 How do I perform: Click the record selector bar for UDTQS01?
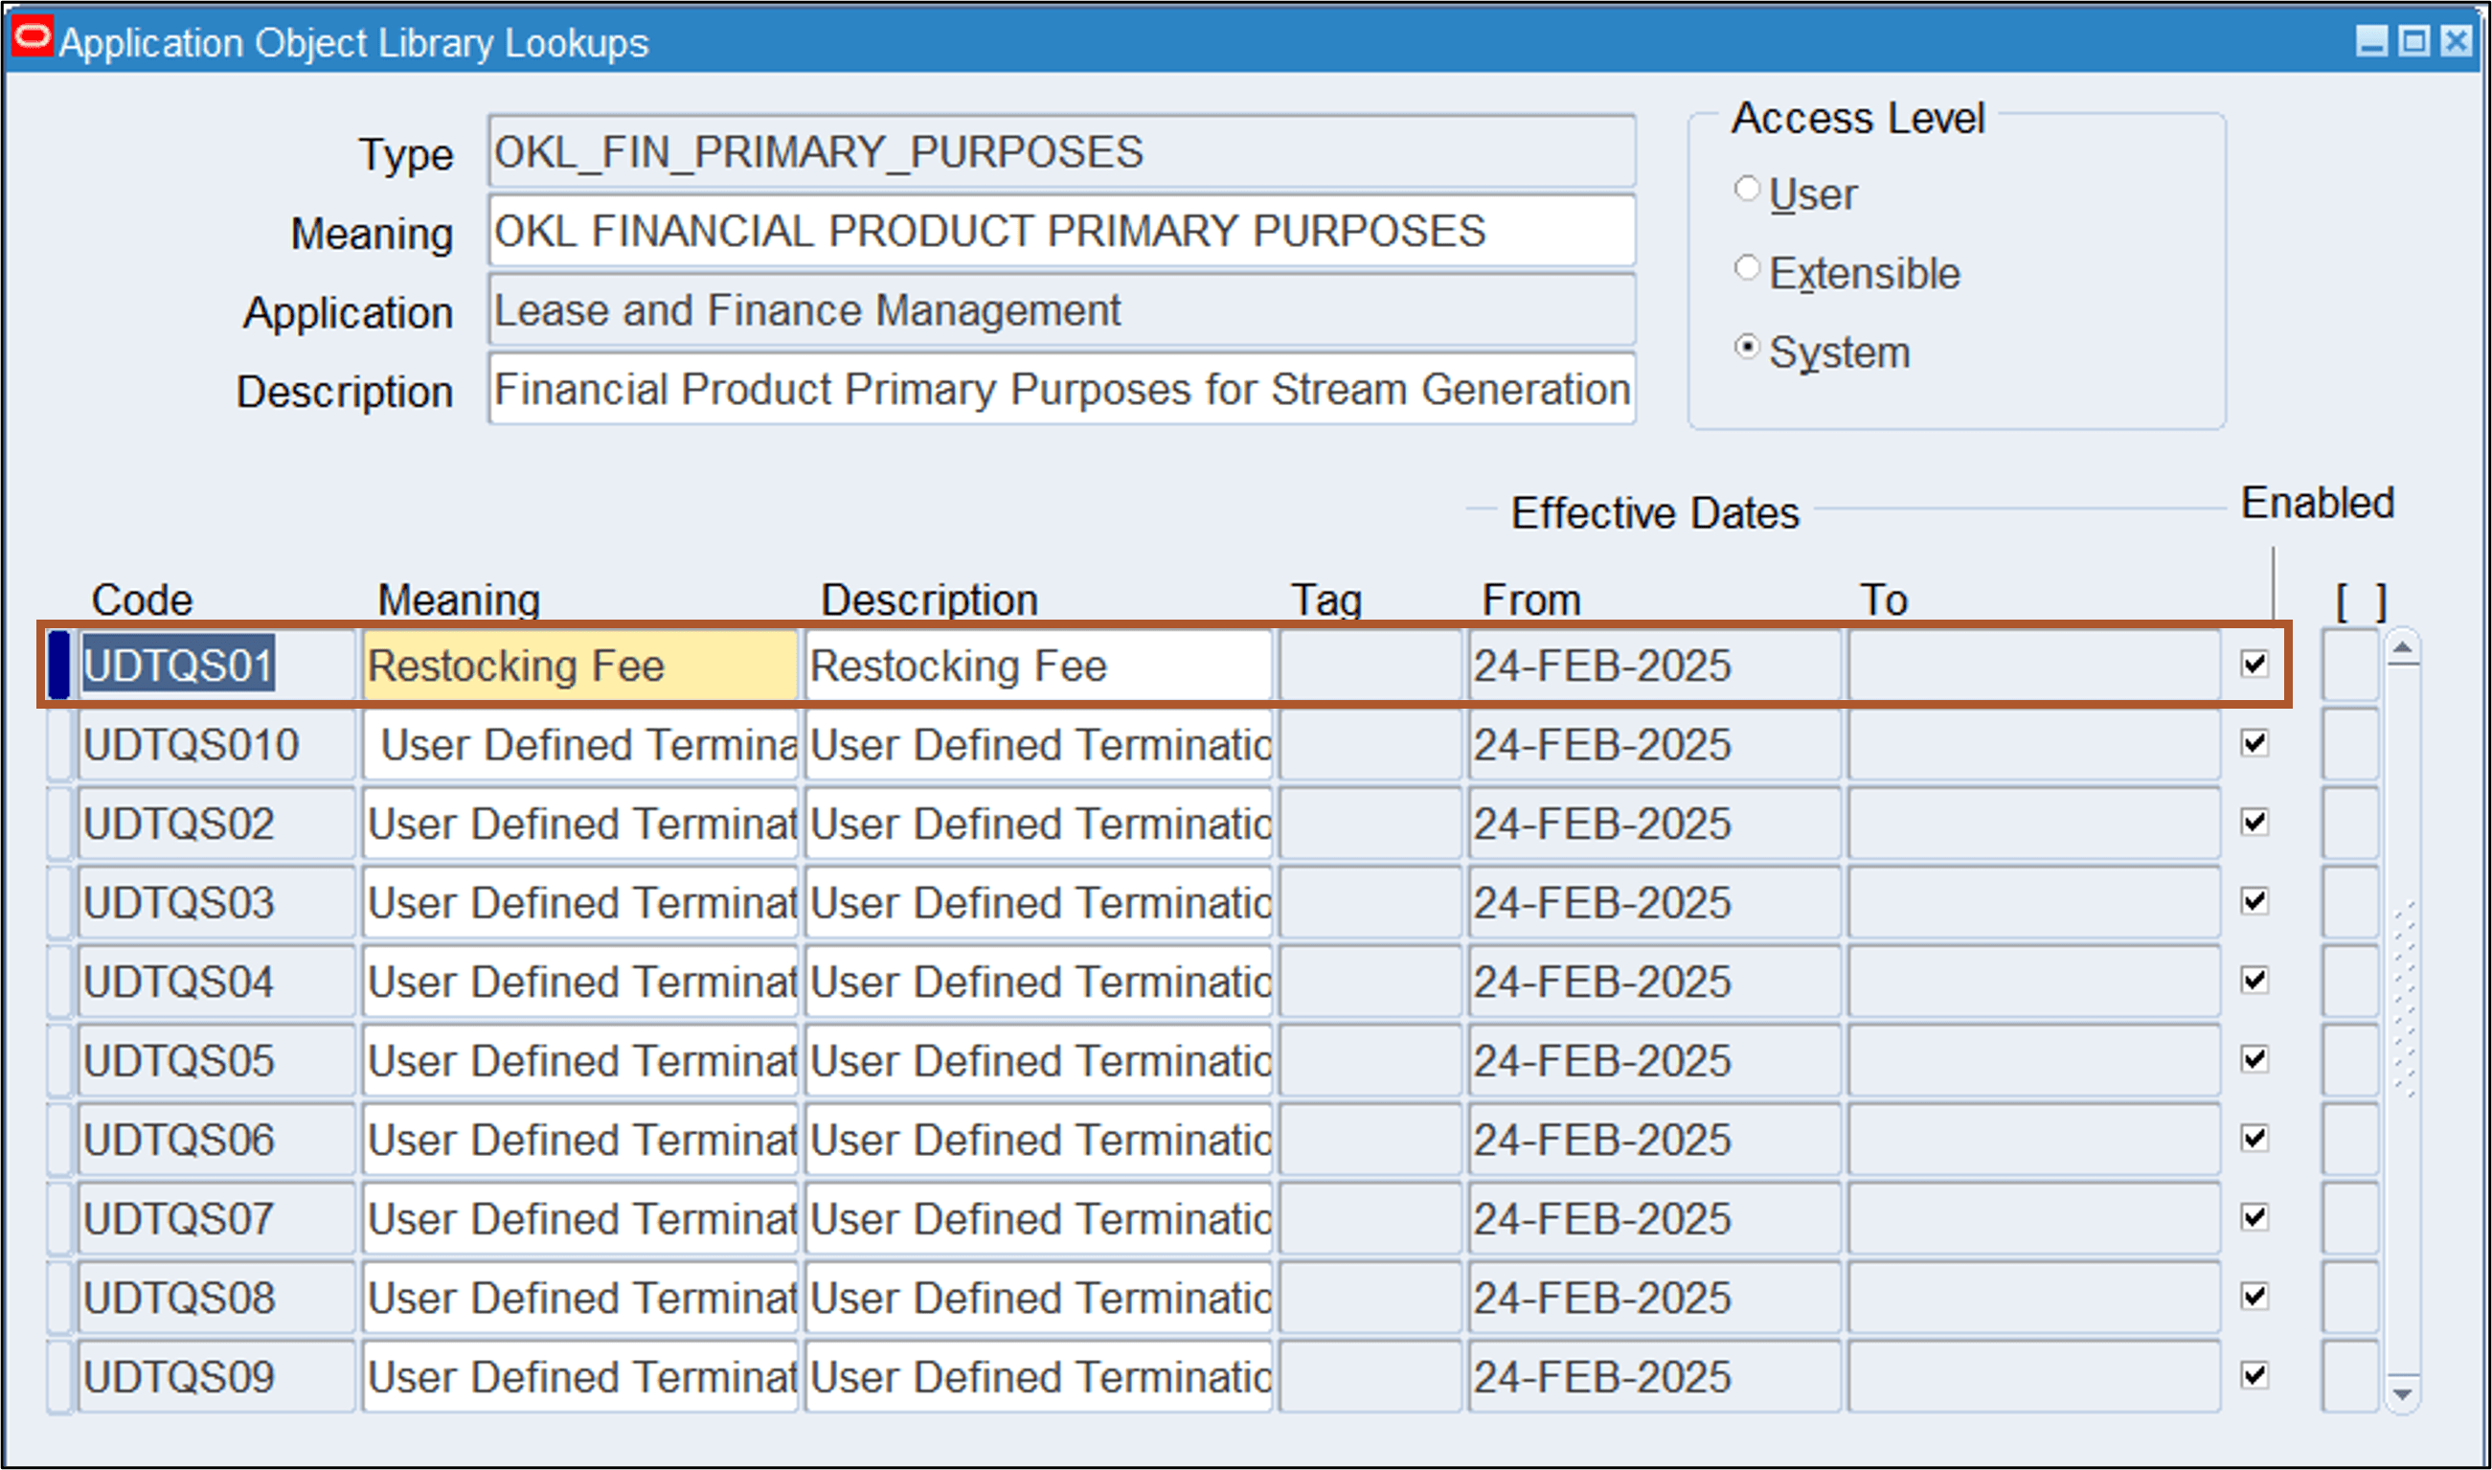(59, 665)
